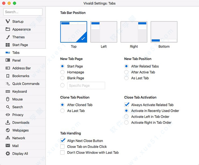Select Start Page radio under New Tab Page
199x165 pixels.
pos(62,66)
